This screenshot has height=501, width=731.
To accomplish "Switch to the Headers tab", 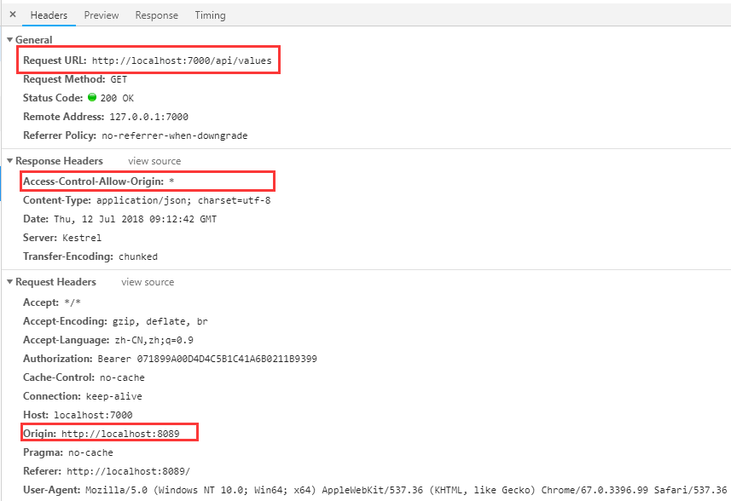I will [x=49, y=15].
